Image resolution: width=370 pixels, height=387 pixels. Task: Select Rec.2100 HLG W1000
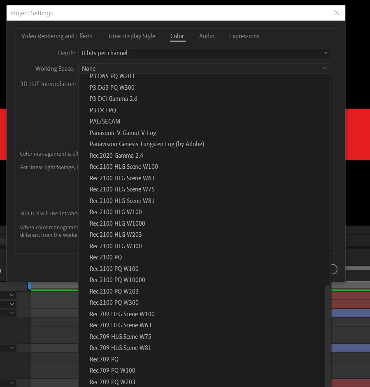pos(205,224)
